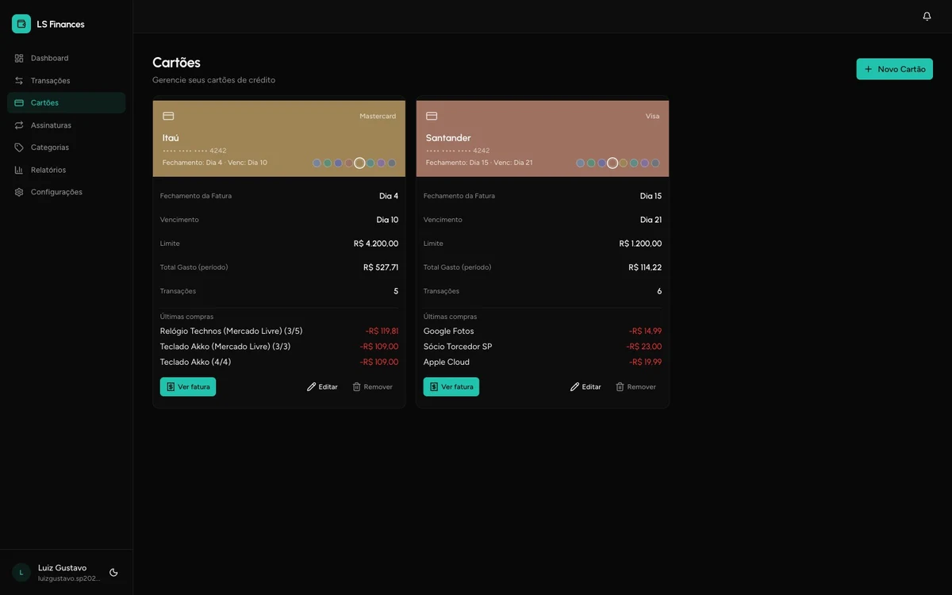Click the plus icon in Novo Cartão

pos(868,69)
